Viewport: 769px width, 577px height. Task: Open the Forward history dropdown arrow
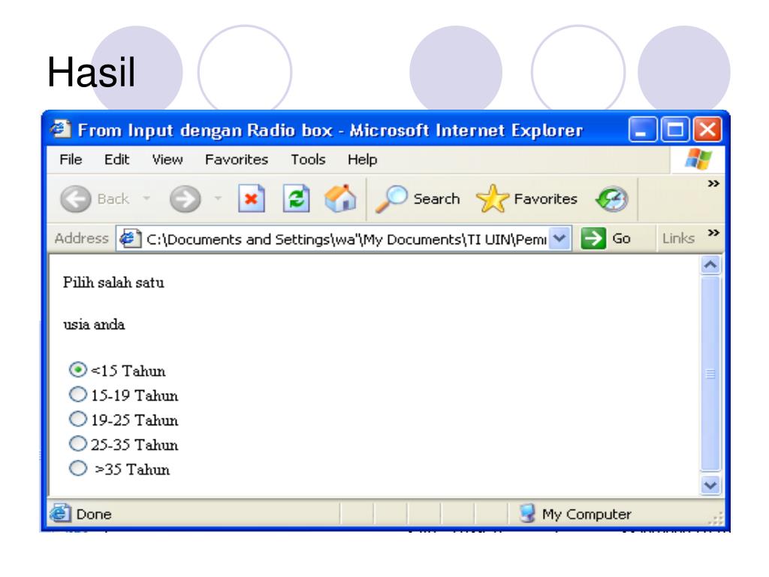(x=218, y=198)
